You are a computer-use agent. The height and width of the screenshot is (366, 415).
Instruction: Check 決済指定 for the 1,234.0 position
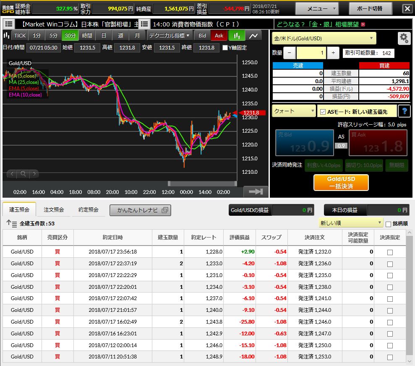[390, 287]
